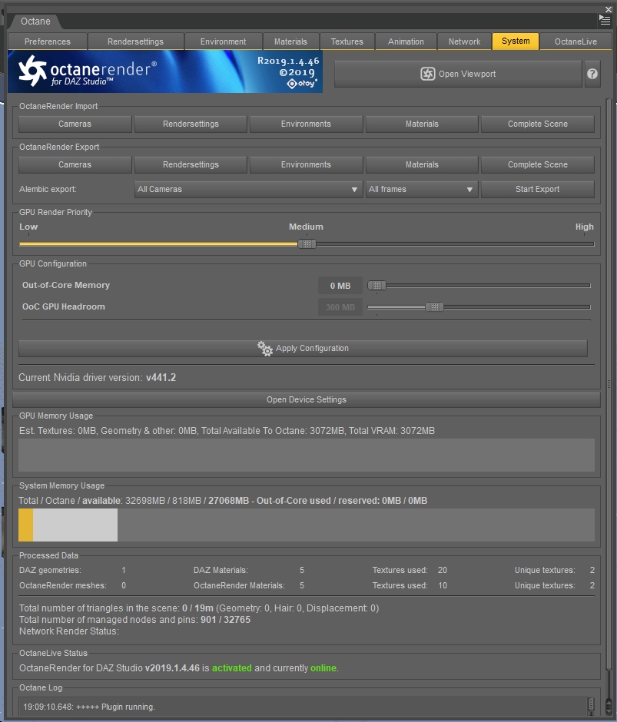The height and width of the screenshot is (722, 617).
Task: Click Apply Configuration
Action: point(304,349)
